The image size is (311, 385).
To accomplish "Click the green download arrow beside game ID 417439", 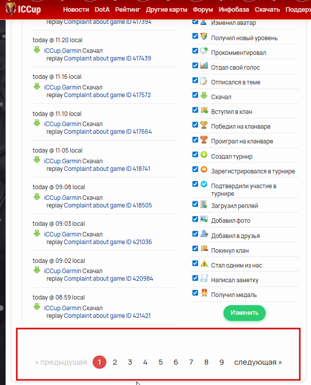I will click(37, 50).
